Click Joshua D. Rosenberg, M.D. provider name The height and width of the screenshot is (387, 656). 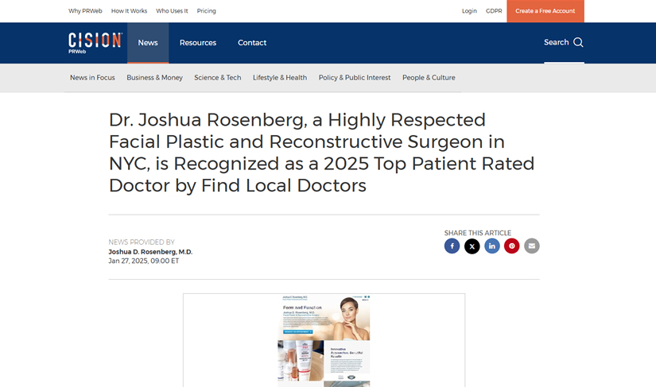tap(150, 252)
